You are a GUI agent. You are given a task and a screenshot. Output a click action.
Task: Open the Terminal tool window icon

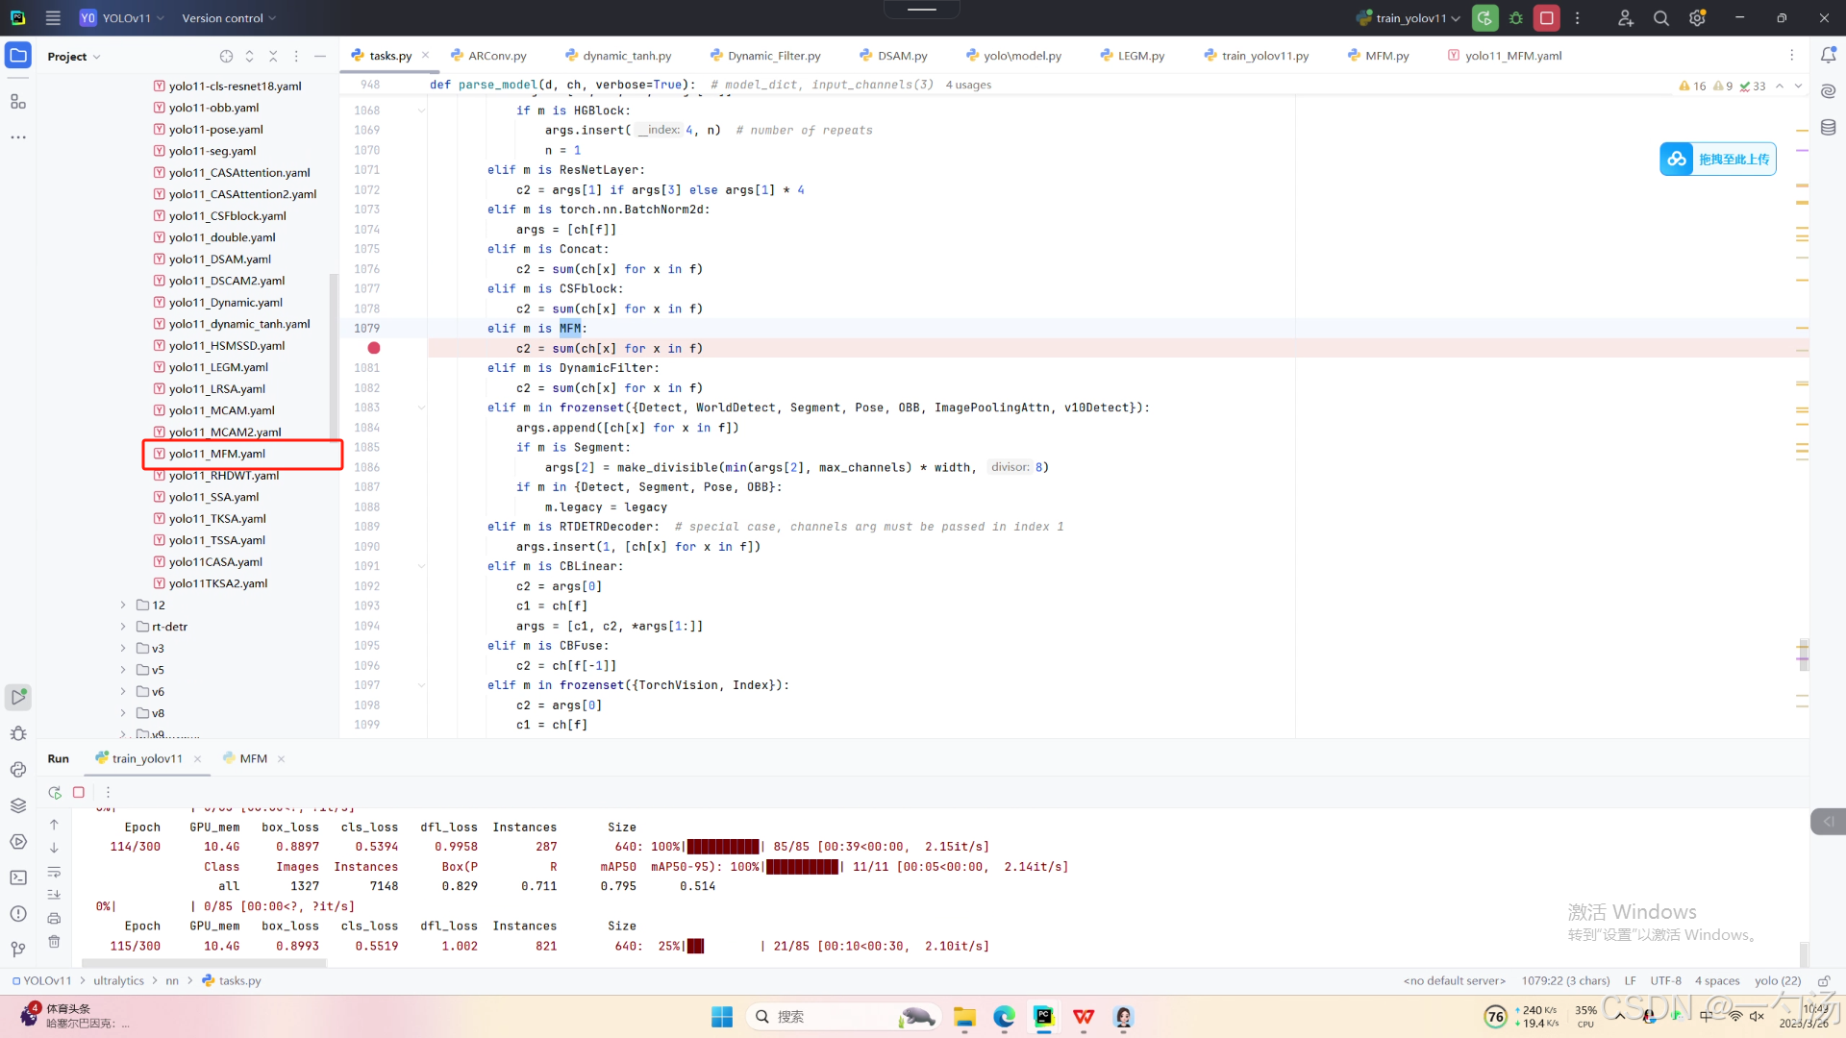coord(18,877)
